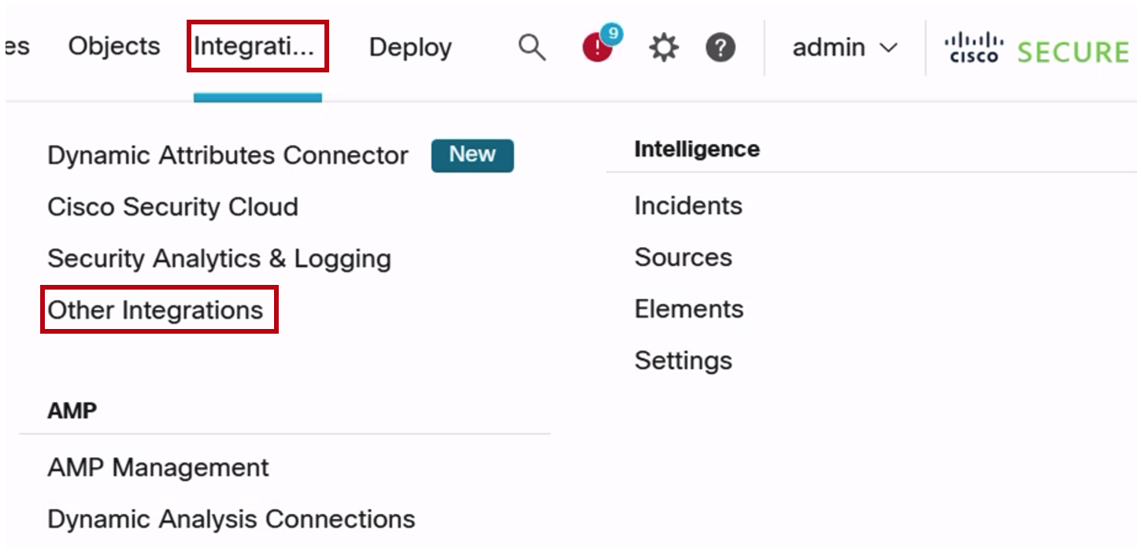Click the AMP section heading
Image resolution: width=1141 pixels, height=558 pixels.
point(72,411)
